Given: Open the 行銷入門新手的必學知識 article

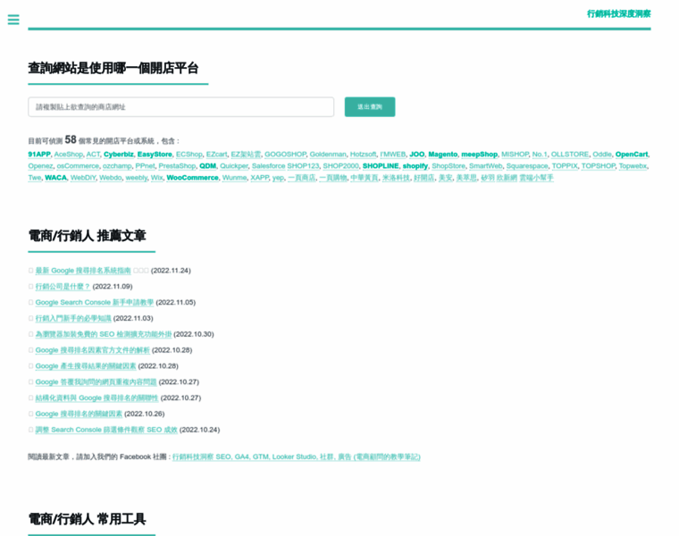Looking at the screenshot, I should [x=73, y=318].
